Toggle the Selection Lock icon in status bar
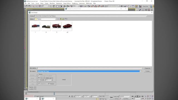 tap(70, 96)
